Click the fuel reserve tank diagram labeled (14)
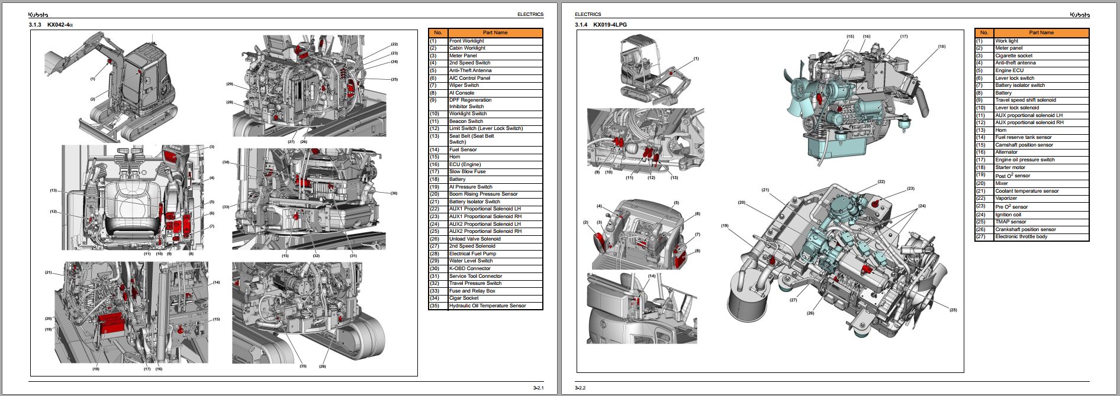 (642, 308)
